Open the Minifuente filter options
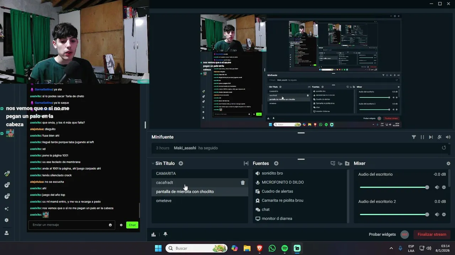 [414, 137]
